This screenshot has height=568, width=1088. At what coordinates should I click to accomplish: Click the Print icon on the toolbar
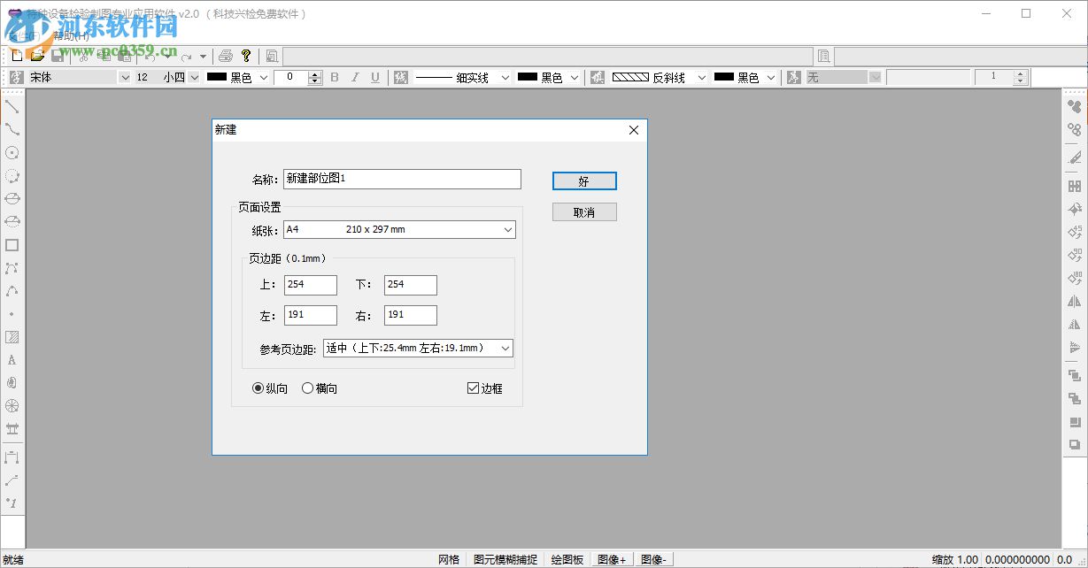pos(225,55)
